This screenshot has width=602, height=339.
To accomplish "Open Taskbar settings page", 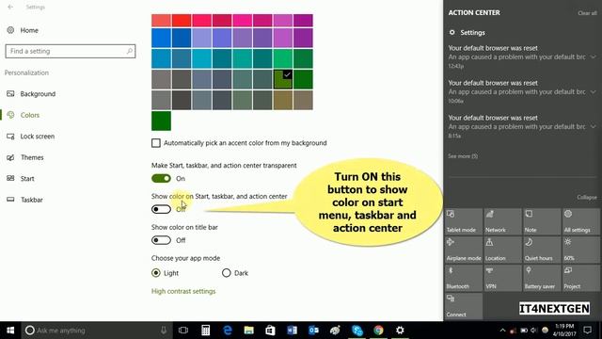I will pyautogui.click(x=31, y=200).
